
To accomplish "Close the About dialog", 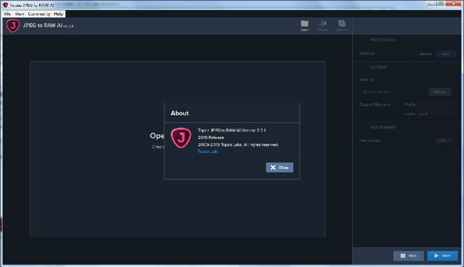I will 279,168.
